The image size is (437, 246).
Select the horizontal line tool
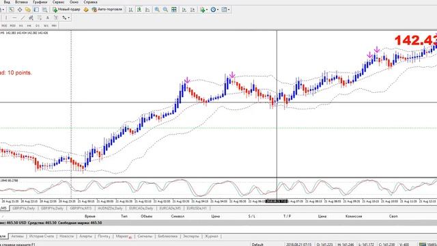[x=14, y=18]
